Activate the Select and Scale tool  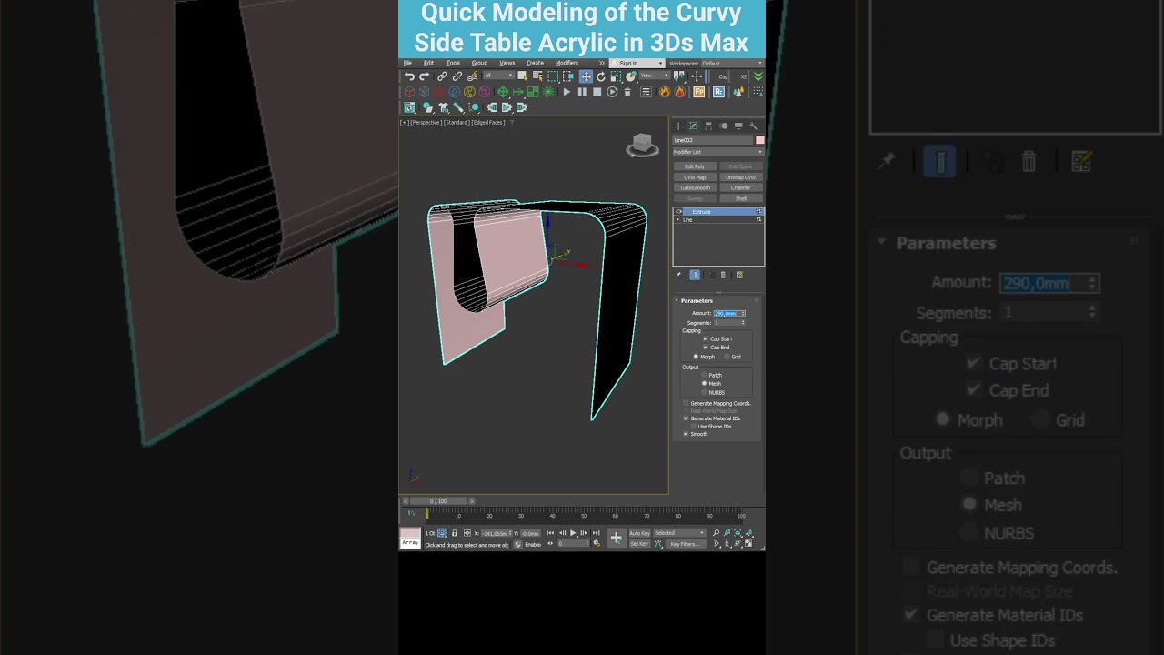616,76
